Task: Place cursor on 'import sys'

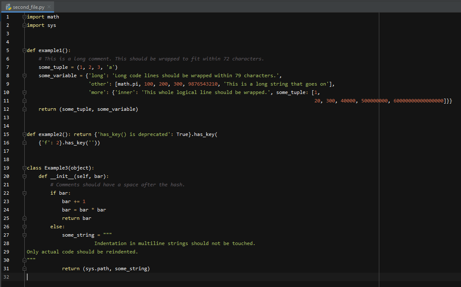Action: coord(41,25)
